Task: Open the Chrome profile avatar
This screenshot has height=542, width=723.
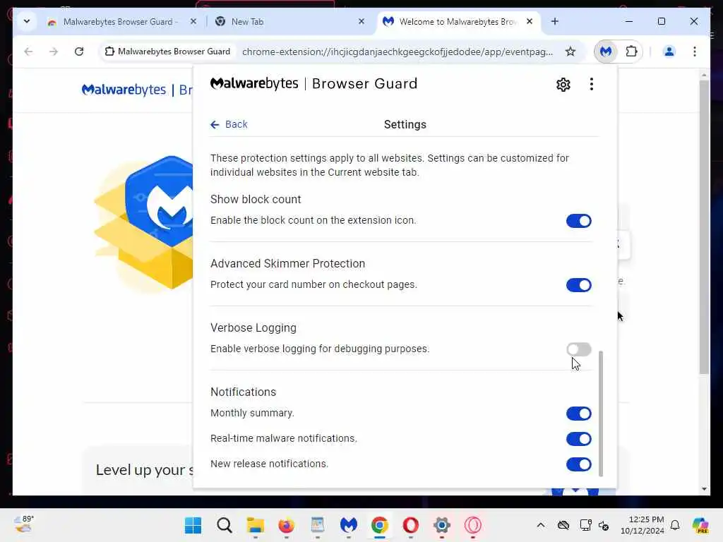Action: (x=669, y=52)
